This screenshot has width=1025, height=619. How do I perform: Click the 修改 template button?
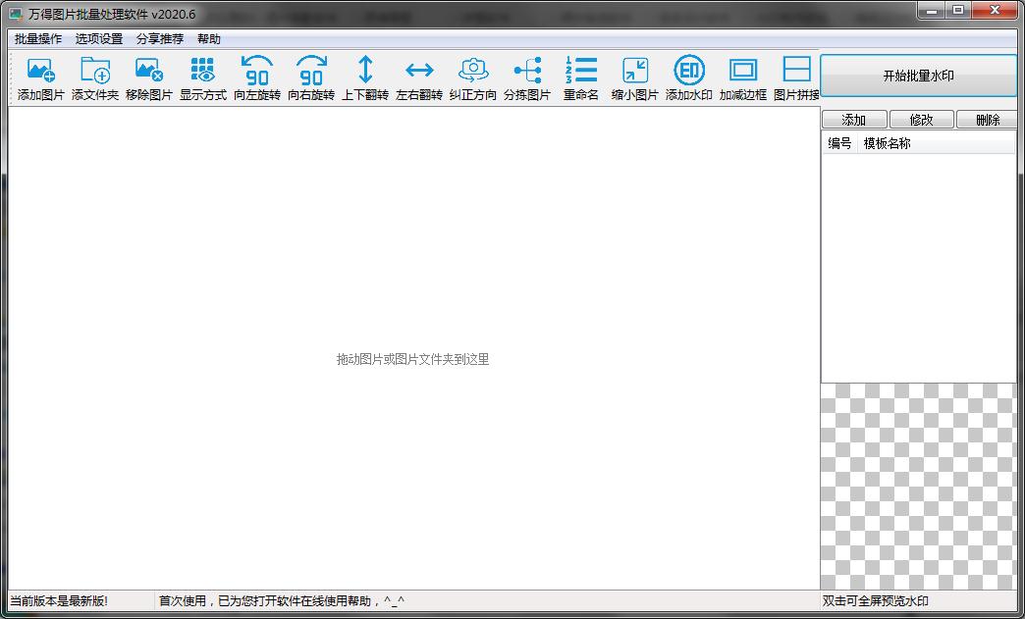pos(921,120)
